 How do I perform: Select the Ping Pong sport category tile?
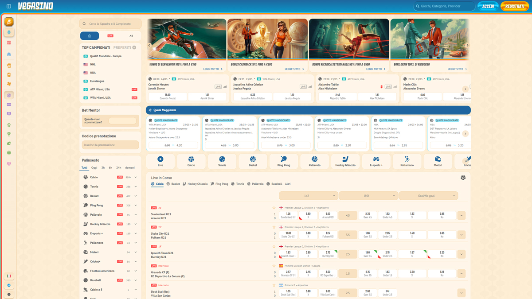284,161
